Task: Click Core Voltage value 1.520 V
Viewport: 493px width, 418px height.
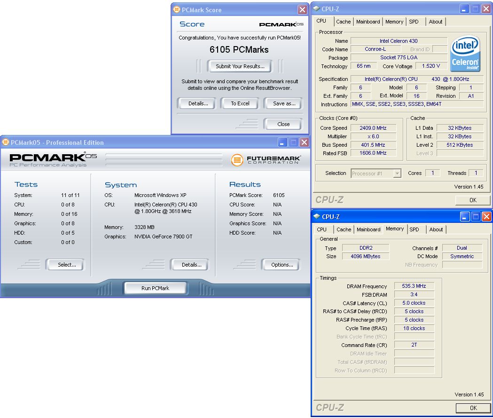Action: 431,66
